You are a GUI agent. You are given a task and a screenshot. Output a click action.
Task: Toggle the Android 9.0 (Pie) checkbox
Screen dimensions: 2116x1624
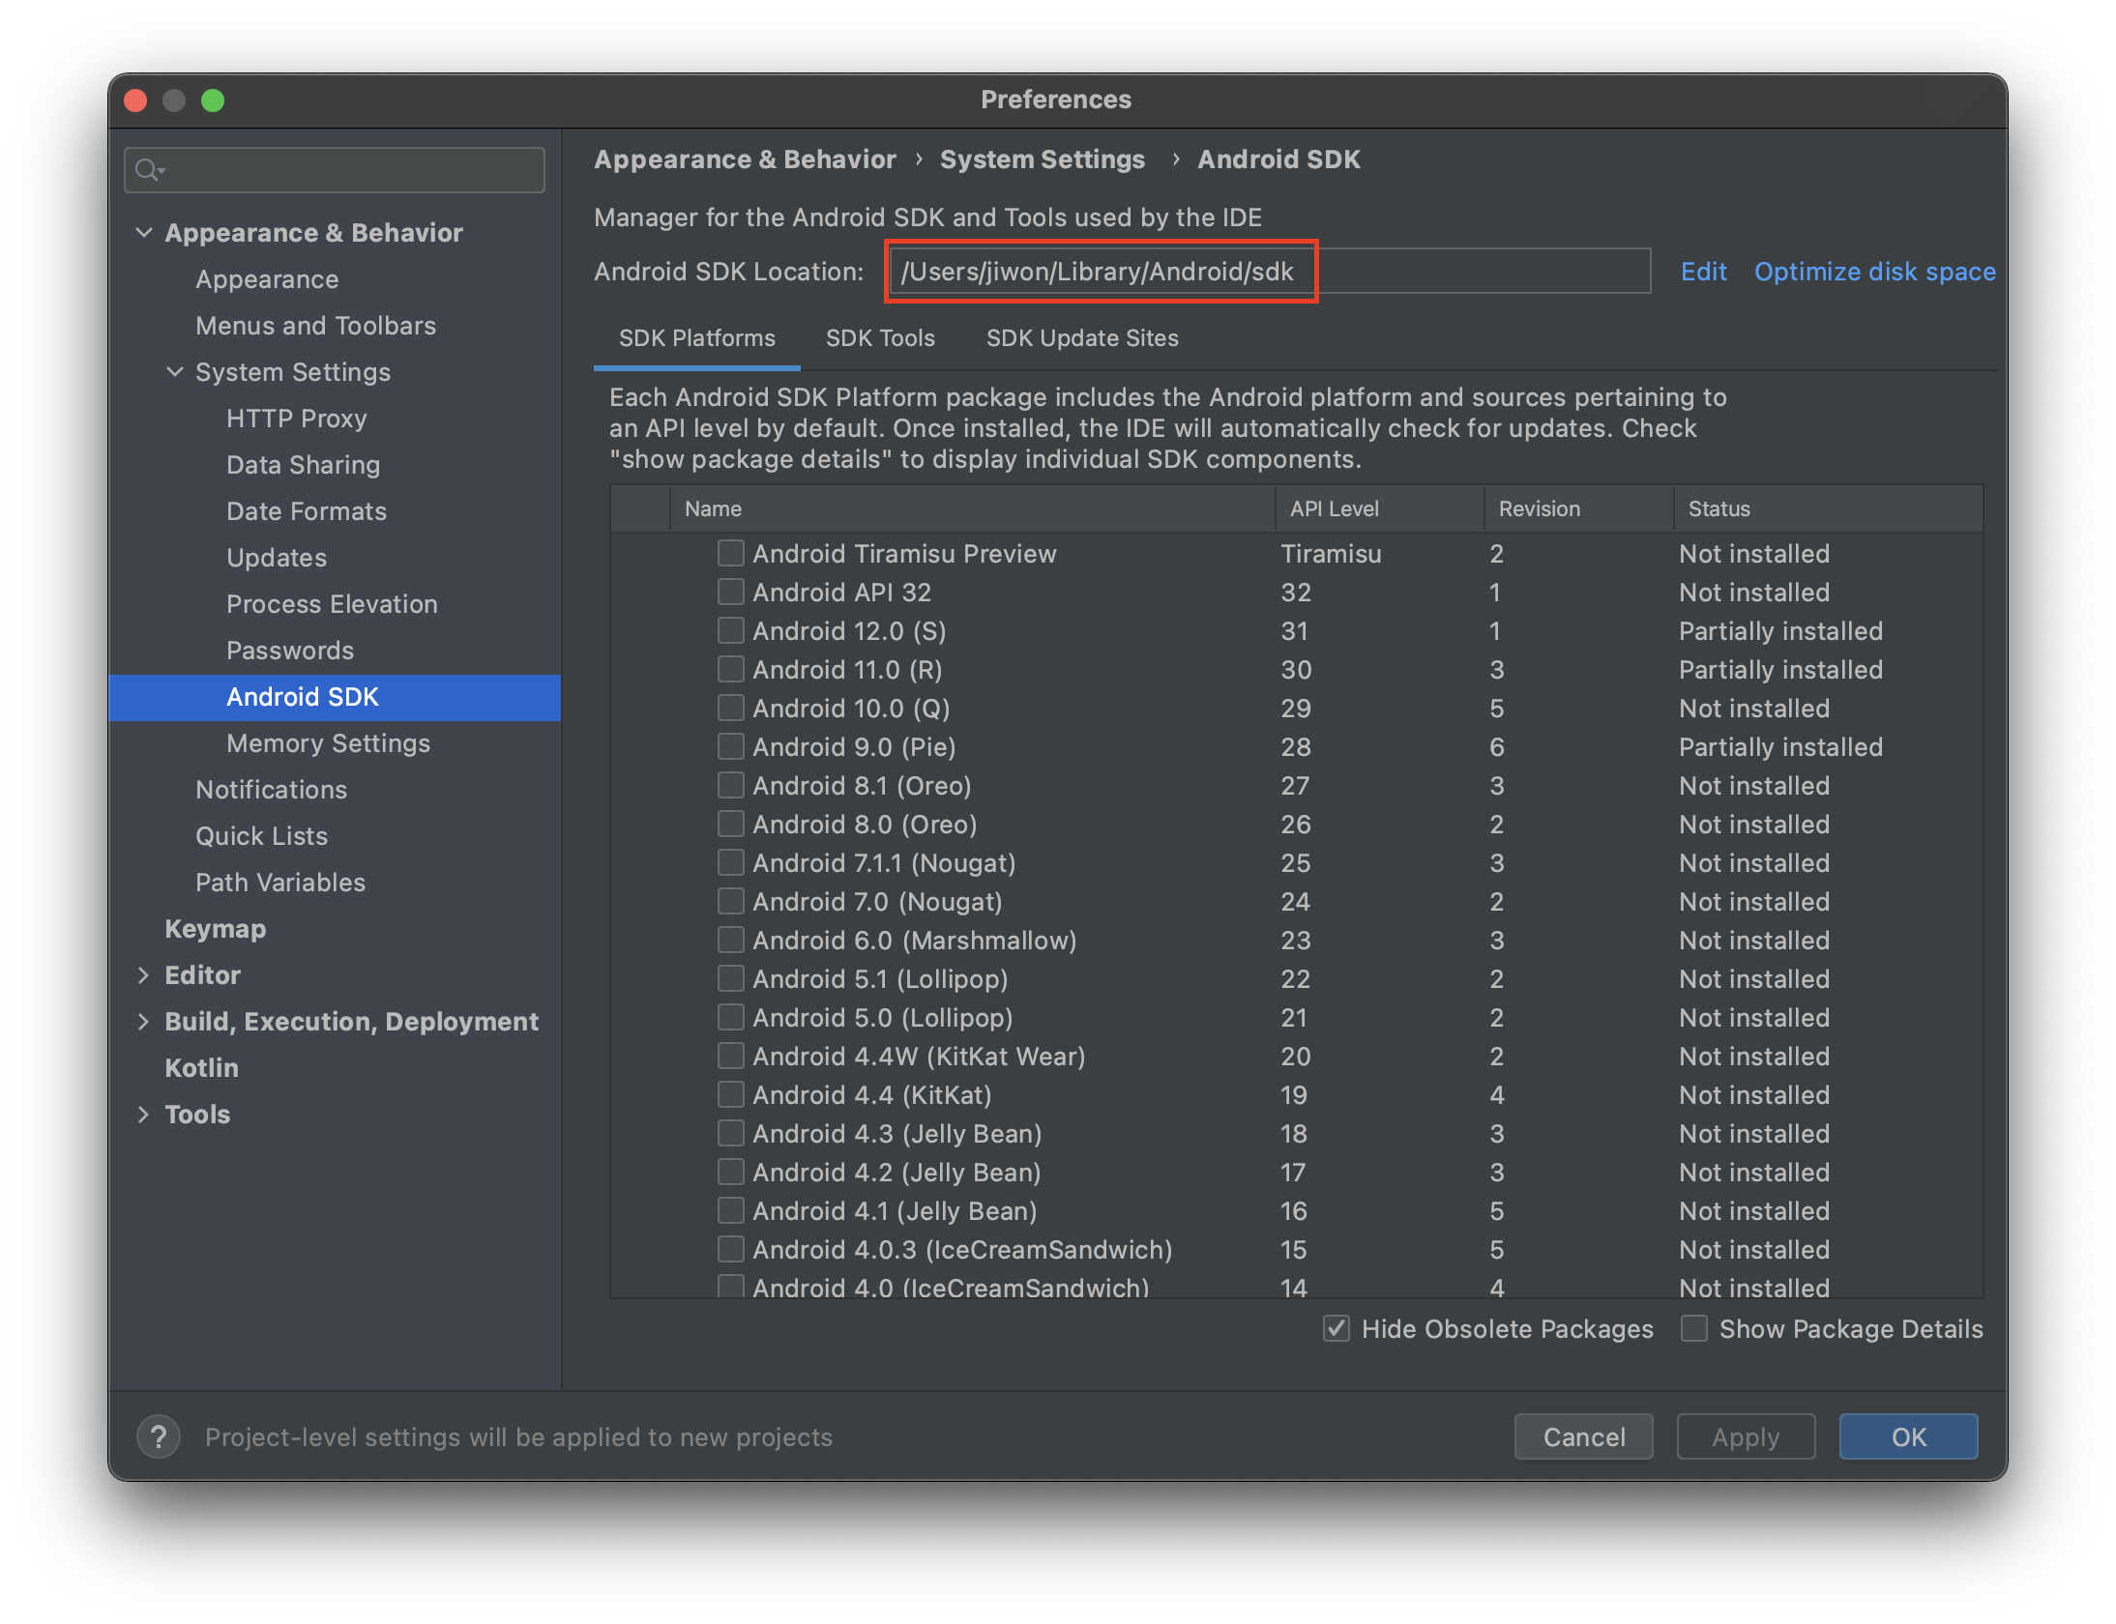pos(731,746)
